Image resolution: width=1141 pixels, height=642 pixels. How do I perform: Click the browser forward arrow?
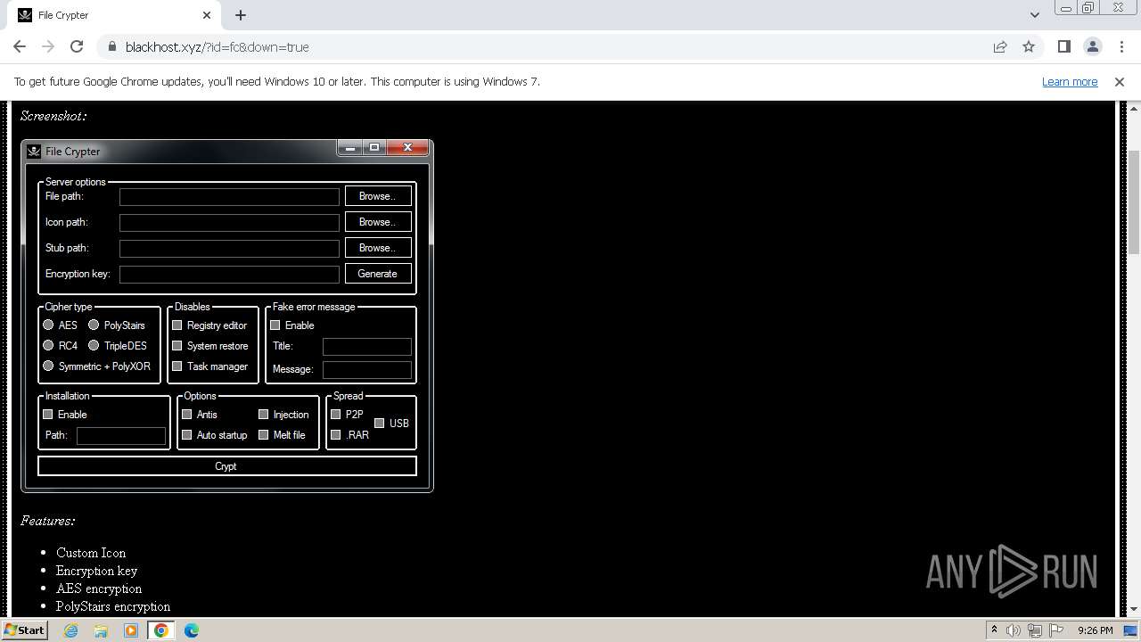[48, 46]
